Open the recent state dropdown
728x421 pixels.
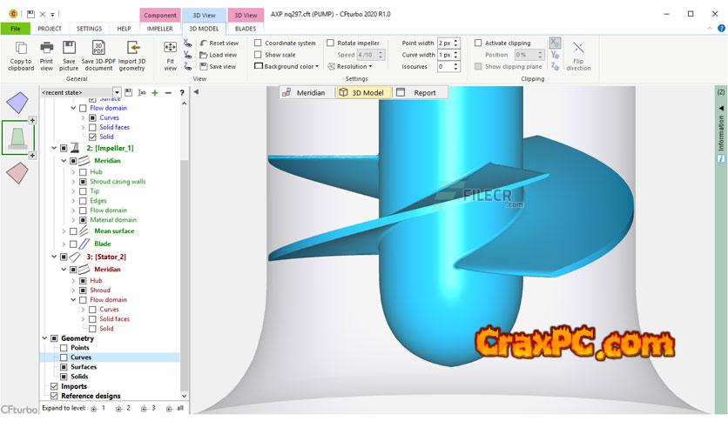tap(117, 92)
